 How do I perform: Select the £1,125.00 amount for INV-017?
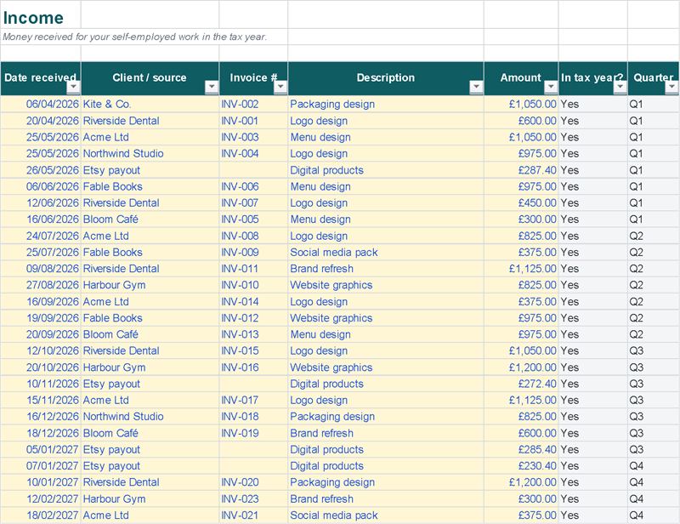point(521,401)
